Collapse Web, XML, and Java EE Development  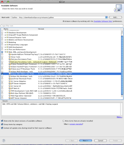[5, 52]
